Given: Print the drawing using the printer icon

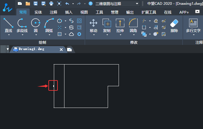Looking at the screenshot, I should click(51, 4).
